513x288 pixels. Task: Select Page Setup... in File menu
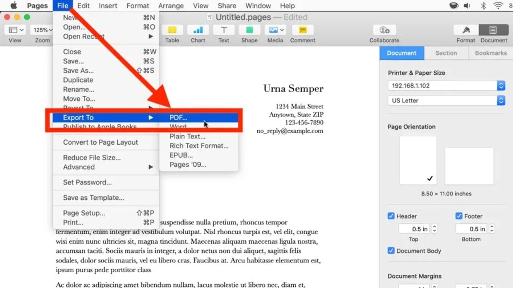click(x=106, y=213)
